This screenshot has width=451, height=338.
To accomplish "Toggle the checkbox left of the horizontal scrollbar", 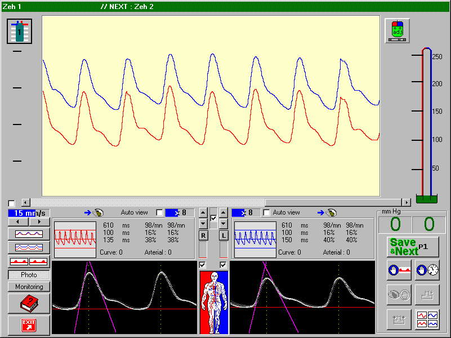I will click(x=11, y=204).
